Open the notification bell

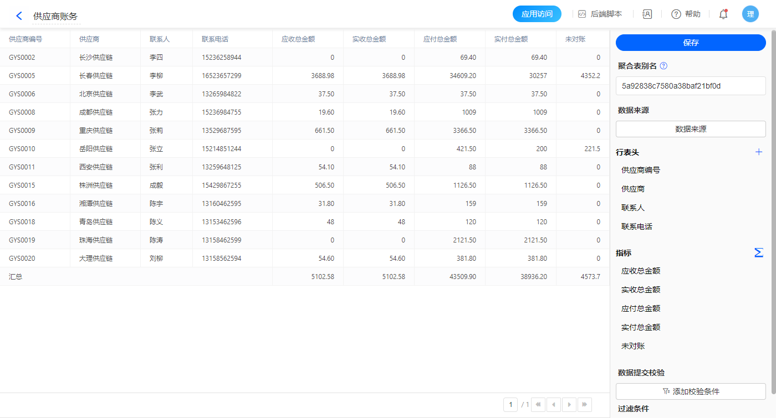point(723,14)
